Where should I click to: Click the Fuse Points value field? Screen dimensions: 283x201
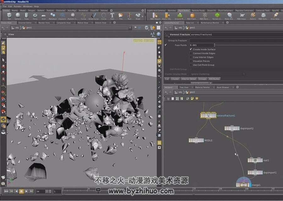pyautogui.click(x=202, y=45)
